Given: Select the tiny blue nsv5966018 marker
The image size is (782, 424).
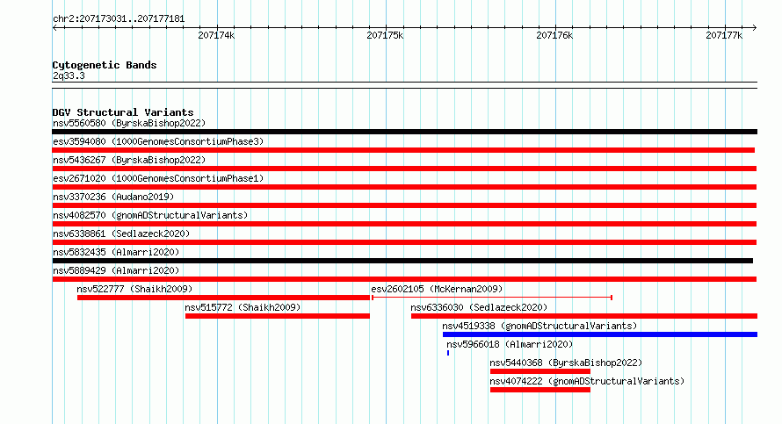Looking at the screenshot, I should tap(448, 353).
